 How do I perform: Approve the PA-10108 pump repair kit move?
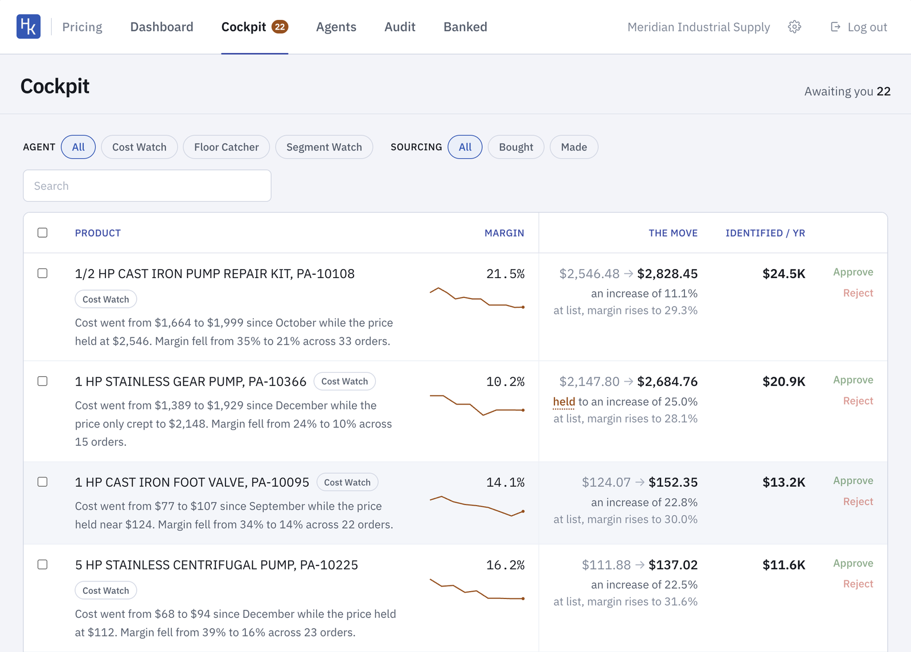[x=853, y=272]
